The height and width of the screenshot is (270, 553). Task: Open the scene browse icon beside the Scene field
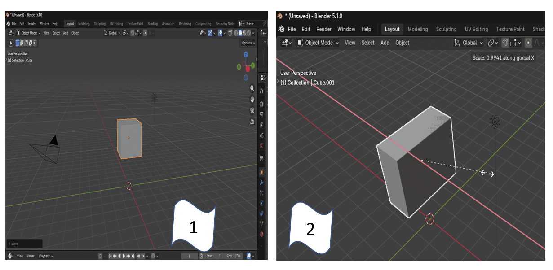[241, 24]
